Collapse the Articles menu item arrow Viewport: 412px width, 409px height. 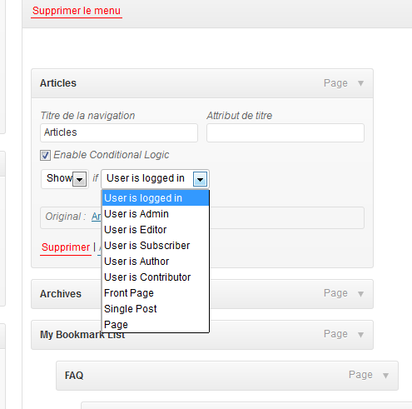360,83
